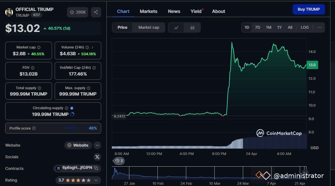Image resolution: width=335 pixels, height=186 pixels.
Task: Click the 199.99M TRUMP circulating value
Action: tap(50, 114)
